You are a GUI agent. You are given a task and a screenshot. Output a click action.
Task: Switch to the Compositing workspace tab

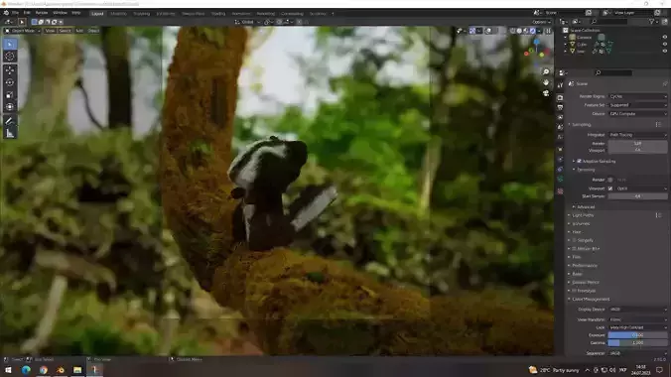[x=292, y=14]
